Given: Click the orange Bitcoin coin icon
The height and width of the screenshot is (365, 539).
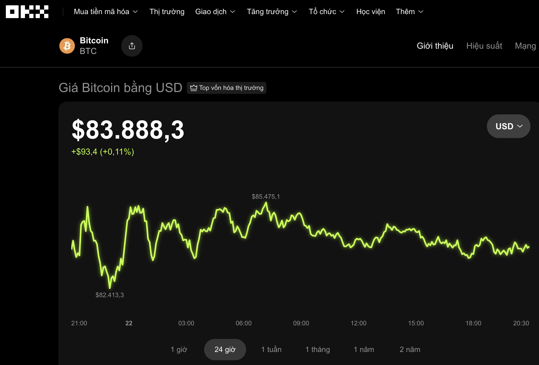Looking at the screenshot, I should [67, 46].
